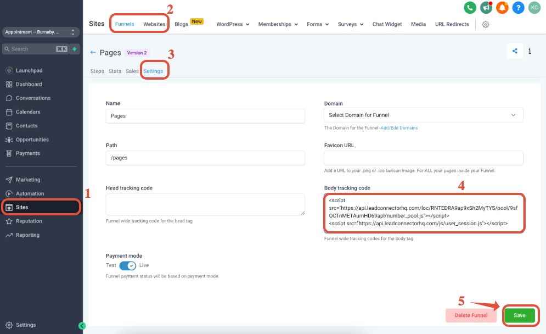Click the Head tracking code text area
This screenshot has width=546, height=334.
coord(205,204)
